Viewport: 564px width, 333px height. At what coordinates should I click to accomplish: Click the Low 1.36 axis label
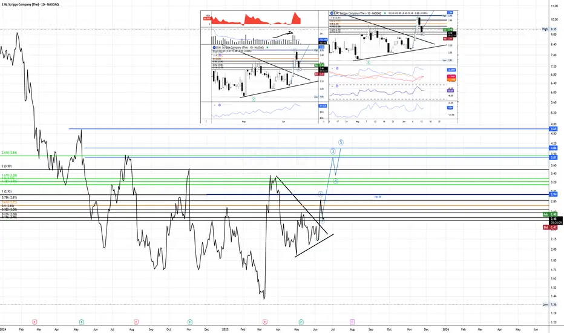click(549, 305)
